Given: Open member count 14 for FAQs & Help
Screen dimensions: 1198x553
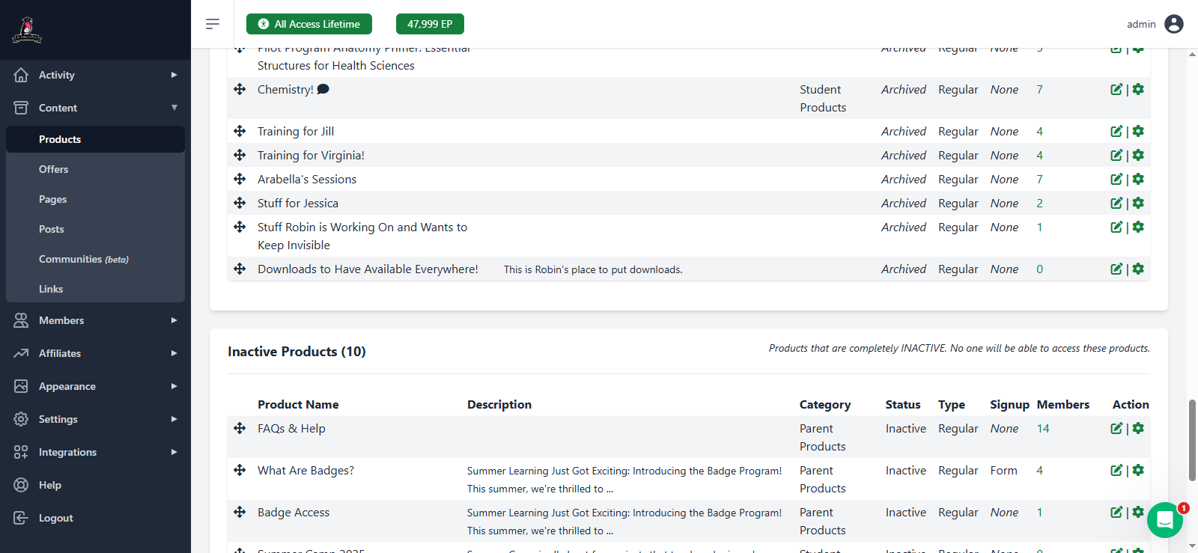Looking at the screenshot, I should pyautogui.click(x=1043, y=429).
